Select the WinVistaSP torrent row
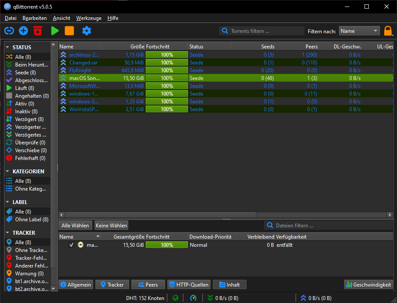Screen dimensions: 397x303 (226, 109)
